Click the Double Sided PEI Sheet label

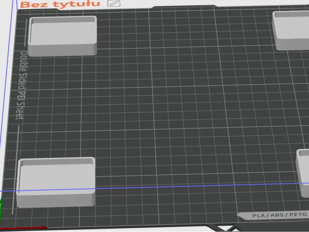click(22, 85)
